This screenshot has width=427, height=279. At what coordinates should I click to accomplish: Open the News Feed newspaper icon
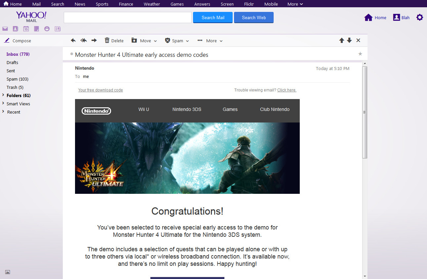pyautogui.click(x=58, y=29)
